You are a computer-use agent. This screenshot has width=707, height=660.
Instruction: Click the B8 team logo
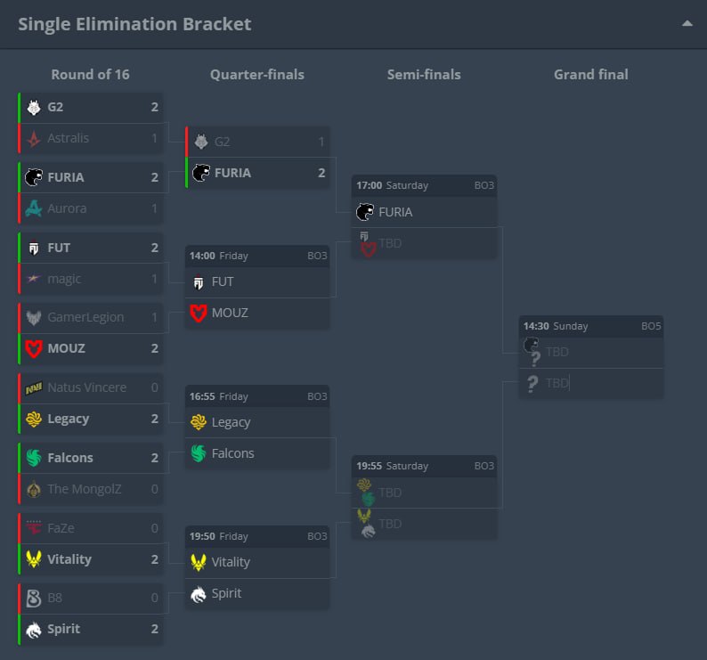pos(34,599)
